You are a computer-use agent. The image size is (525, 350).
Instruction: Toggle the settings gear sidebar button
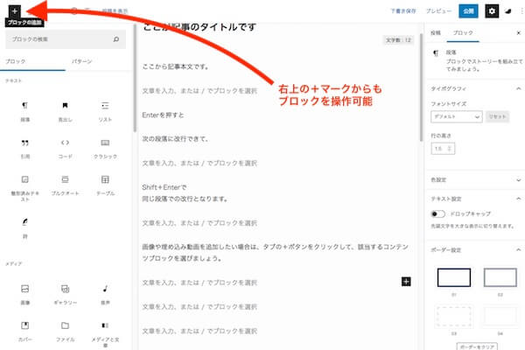pos(492,11)
